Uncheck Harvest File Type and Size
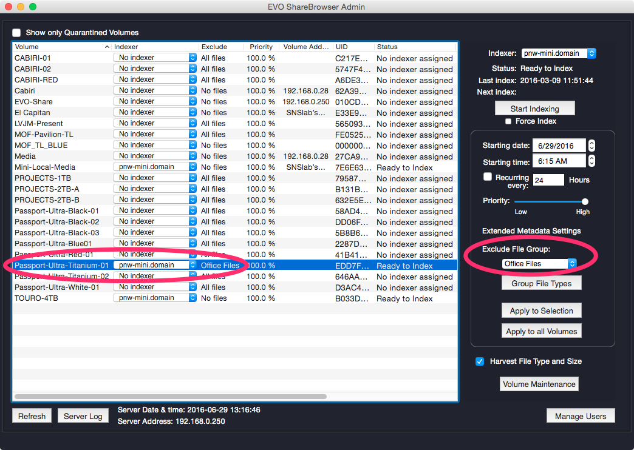 pos(480,361)
